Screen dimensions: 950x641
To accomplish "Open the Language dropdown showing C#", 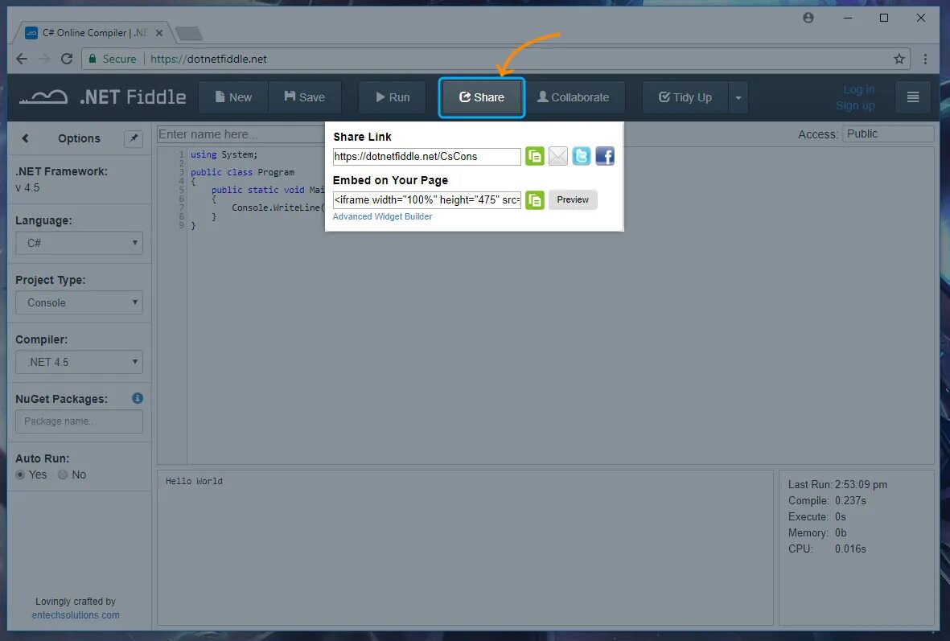I will (x=79, y=243).
